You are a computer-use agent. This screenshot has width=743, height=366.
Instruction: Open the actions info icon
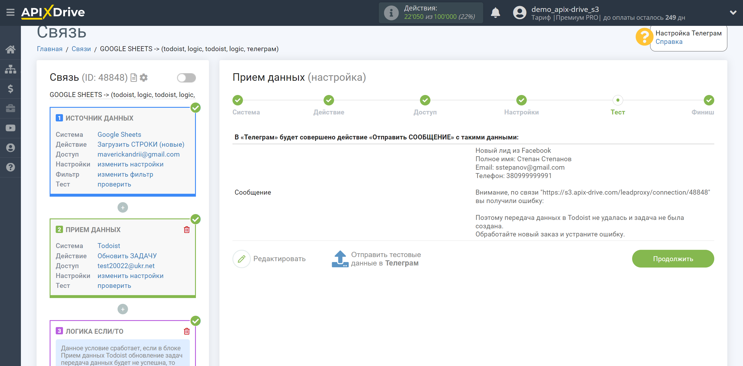click(391, 13)
